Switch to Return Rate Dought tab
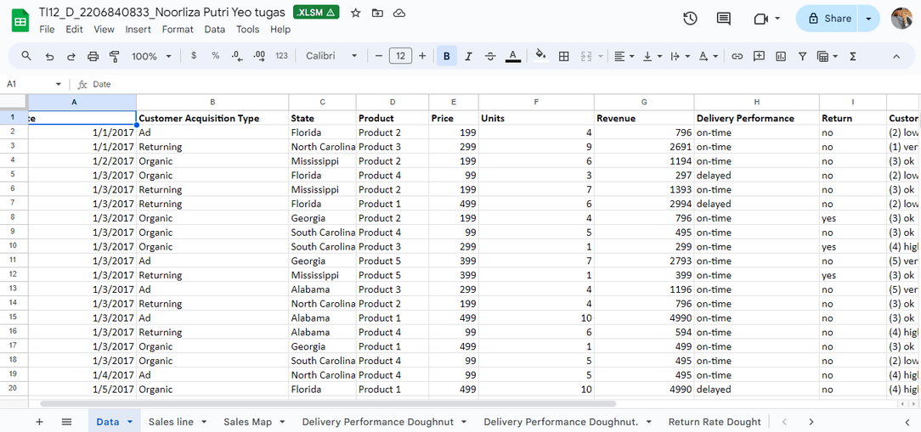The width and height of the screenshot is (921, 432). pos(715,422)
